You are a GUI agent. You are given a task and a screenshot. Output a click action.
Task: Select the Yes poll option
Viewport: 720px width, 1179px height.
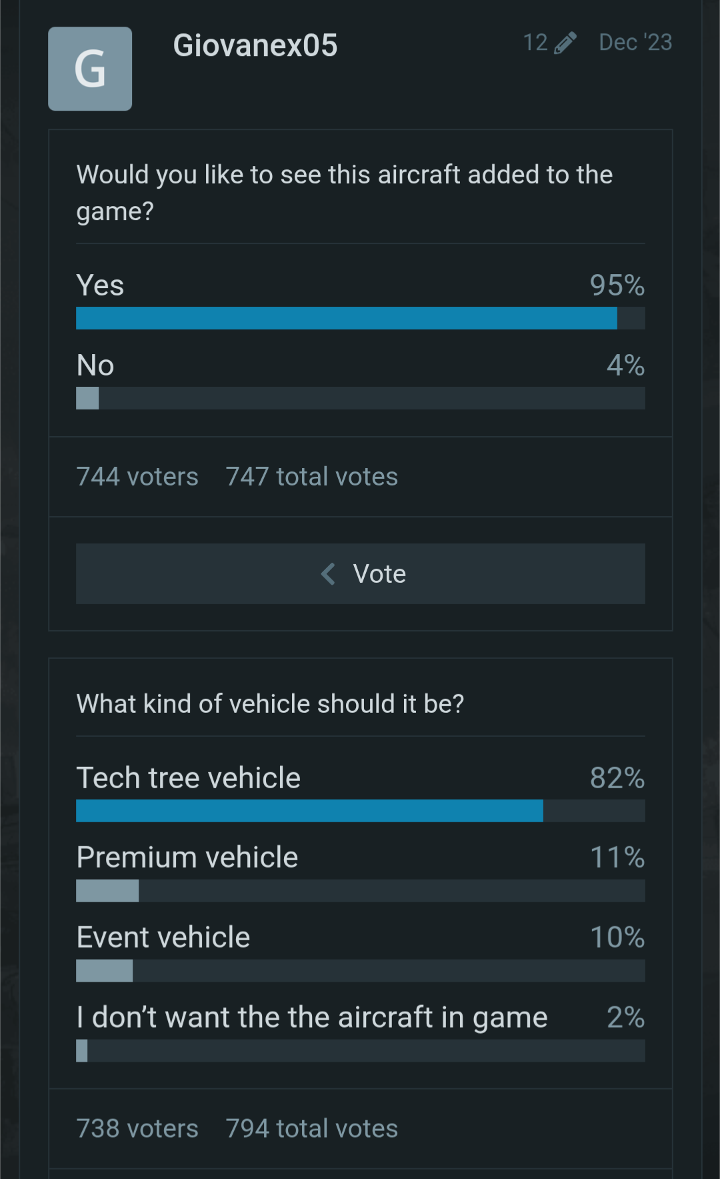tap(100, 285)
